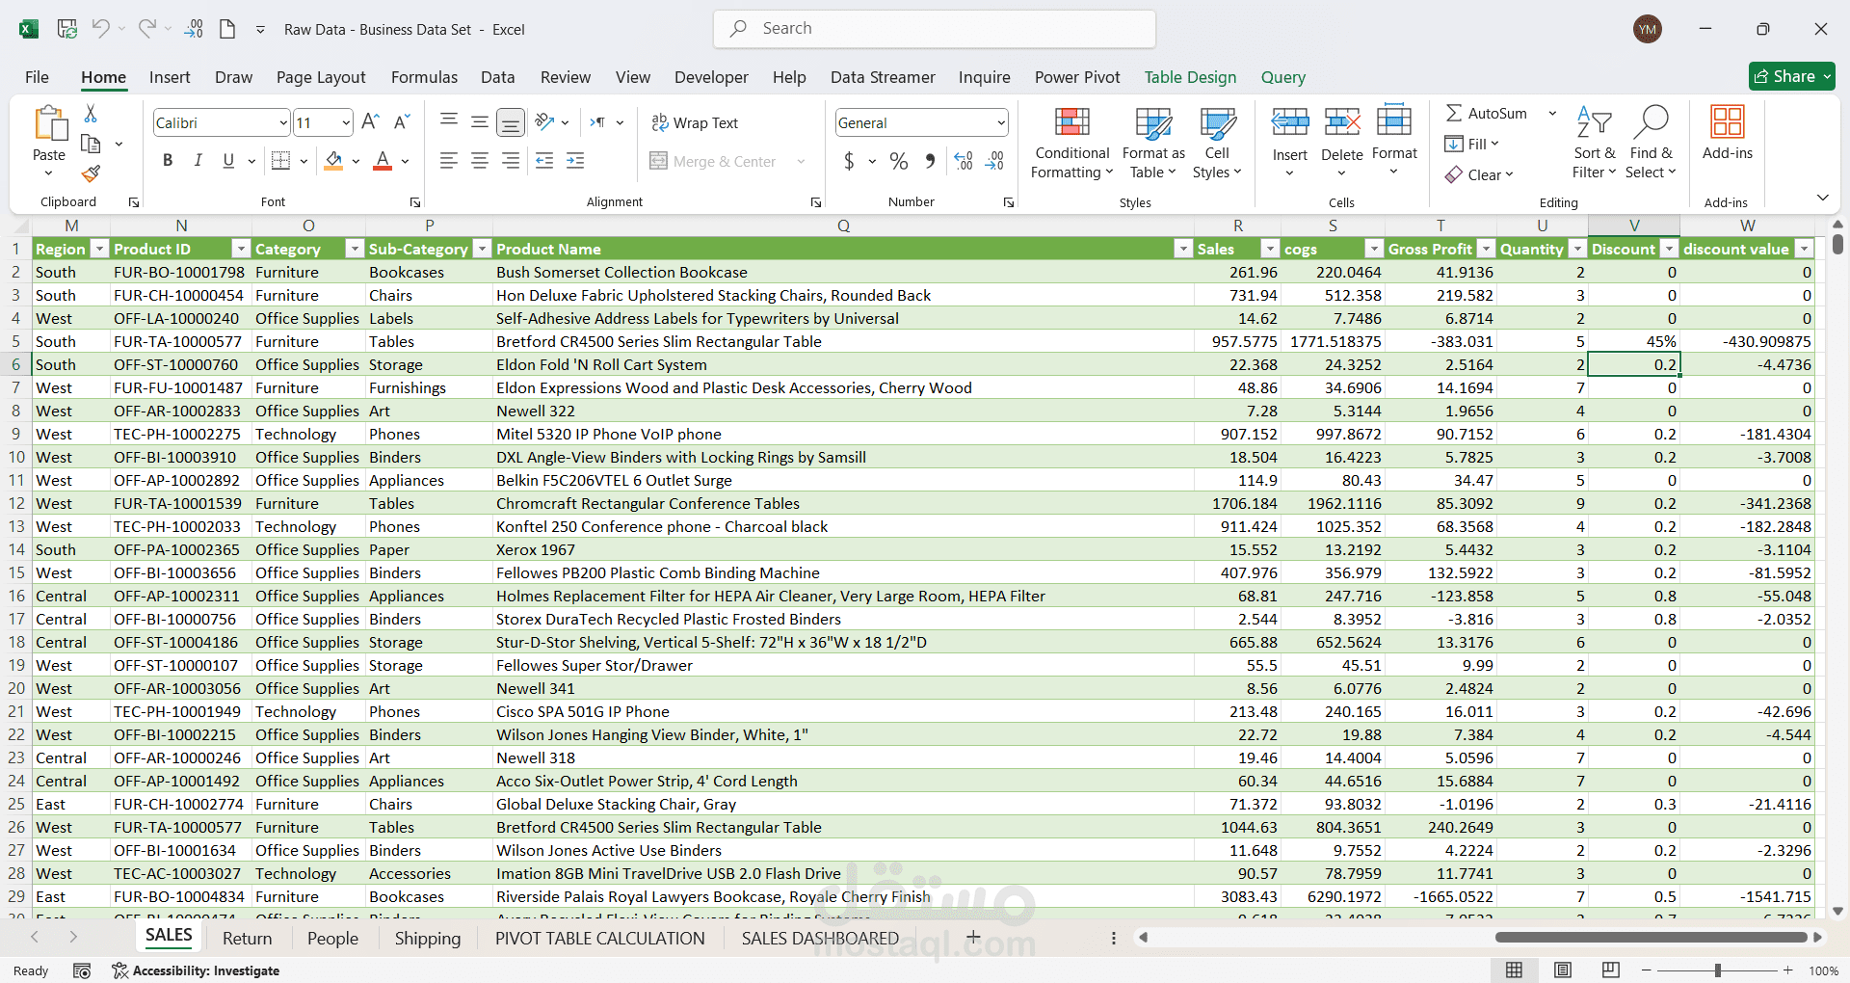
Task: Click the Cut scissors icon
Action: [91, 114]
